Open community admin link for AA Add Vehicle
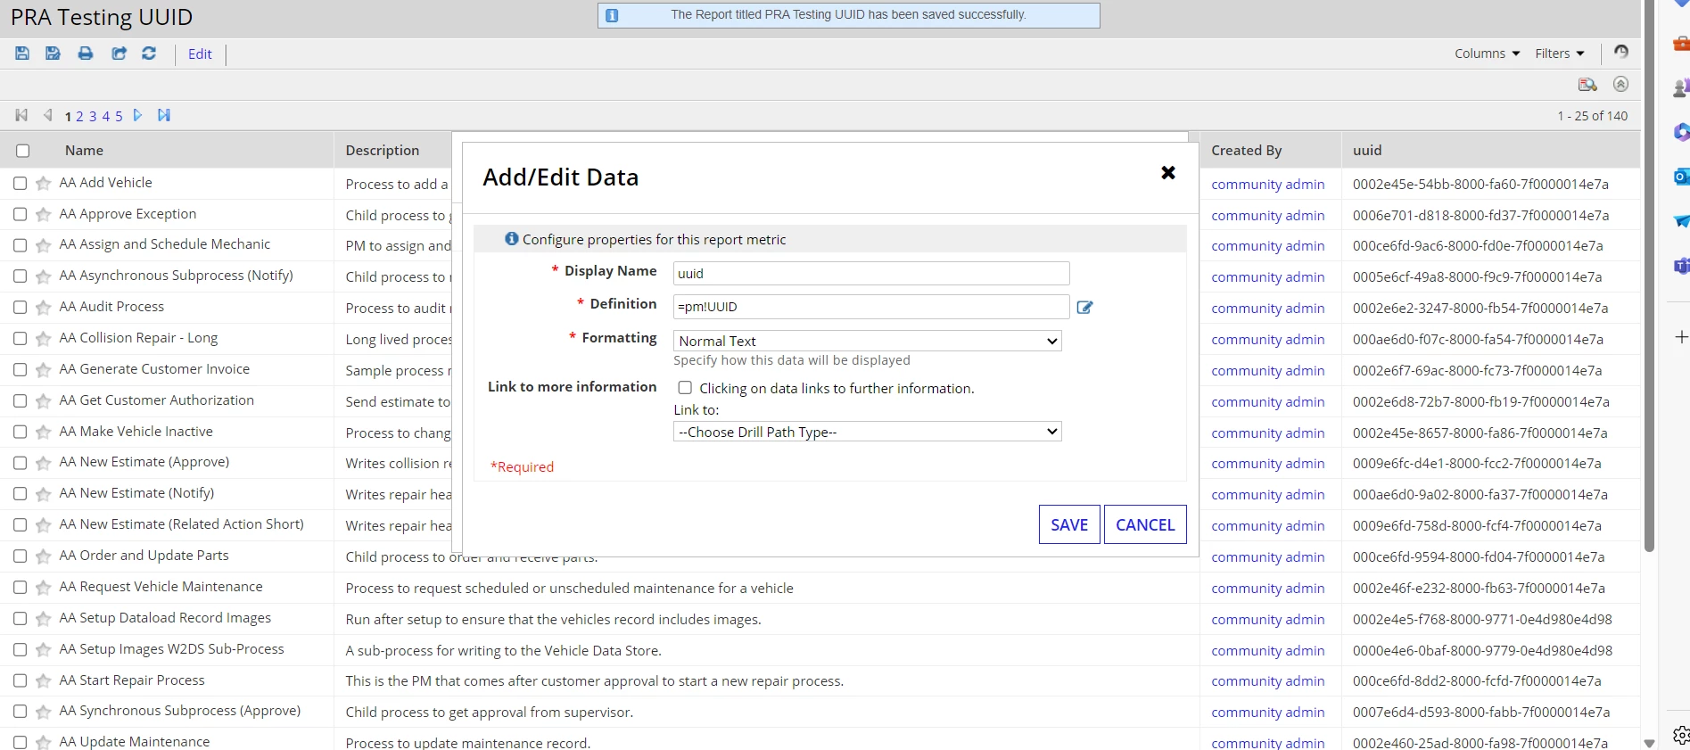 (x=1267, y=185)
